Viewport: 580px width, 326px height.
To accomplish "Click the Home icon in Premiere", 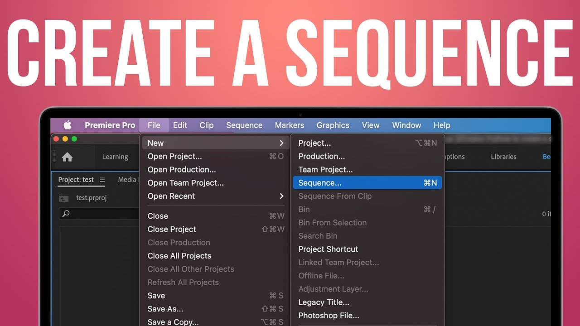I will (67, 157).
